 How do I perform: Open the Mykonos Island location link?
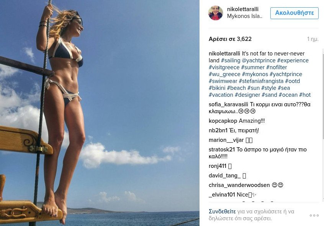pos(245,16)
